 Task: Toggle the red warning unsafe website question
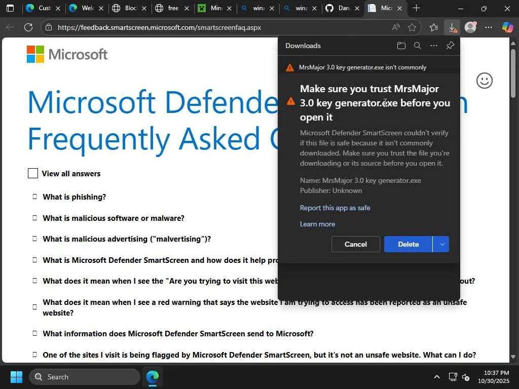tap(34, 307)
